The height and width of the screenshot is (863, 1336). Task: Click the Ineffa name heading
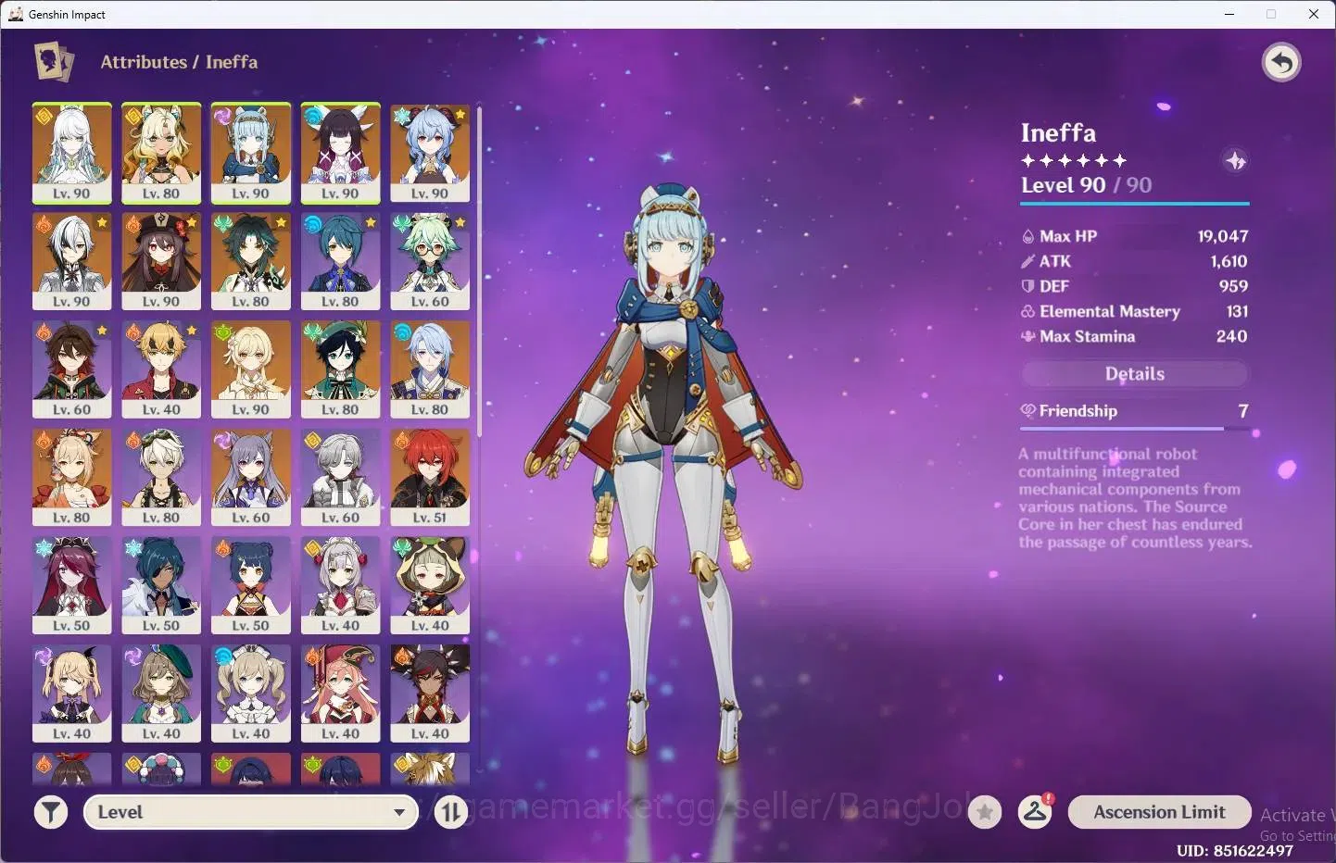(1058, 133)
